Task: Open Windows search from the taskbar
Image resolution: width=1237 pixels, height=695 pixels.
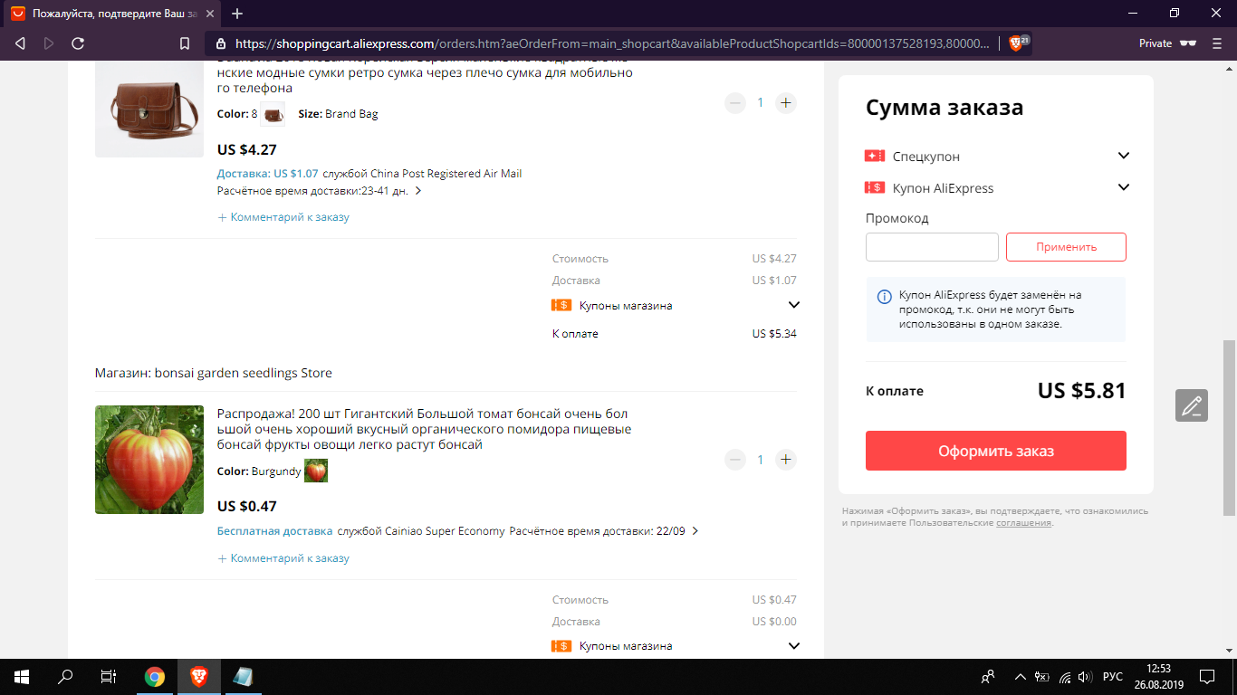Action: coord(65,676)
